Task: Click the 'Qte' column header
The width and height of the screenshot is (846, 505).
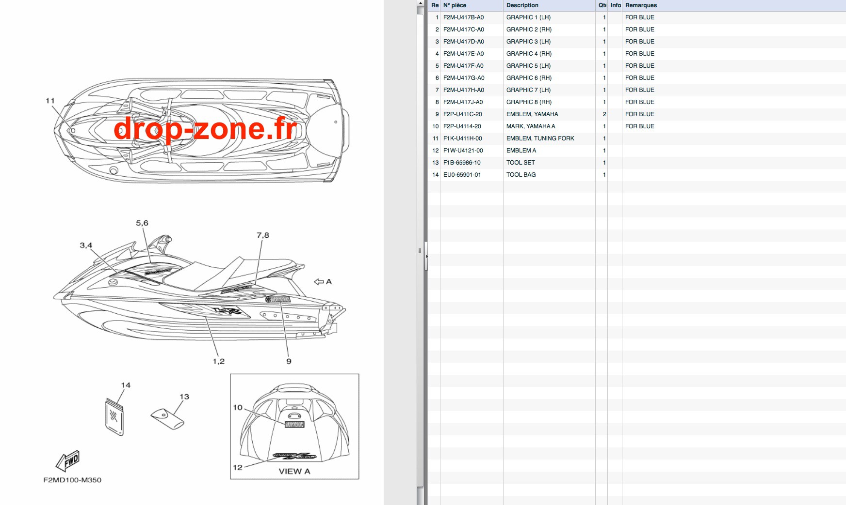Action: pyautogui.click(x=602, y=5)
